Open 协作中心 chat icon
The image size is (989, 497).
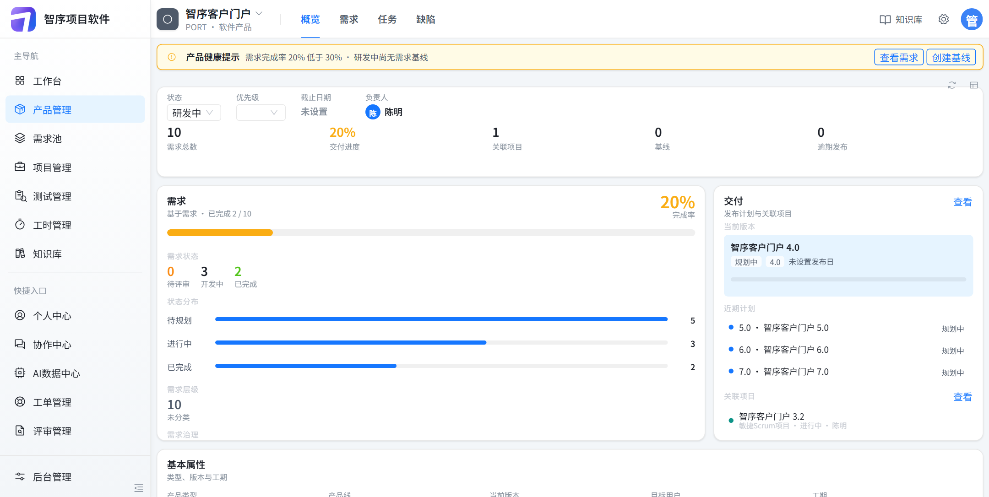click(x=20, y=344)
